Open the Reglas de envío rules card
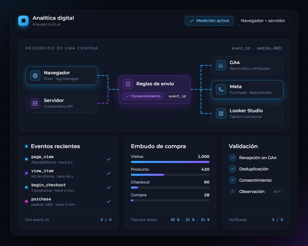This screenshot has height=246, width=308. coord(155,89)
